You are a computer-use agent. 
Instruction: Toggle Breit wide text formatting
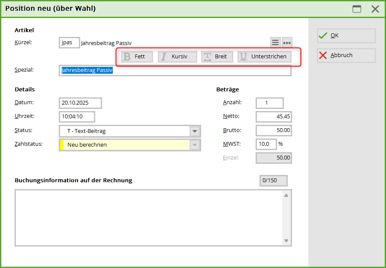point(217,57)
